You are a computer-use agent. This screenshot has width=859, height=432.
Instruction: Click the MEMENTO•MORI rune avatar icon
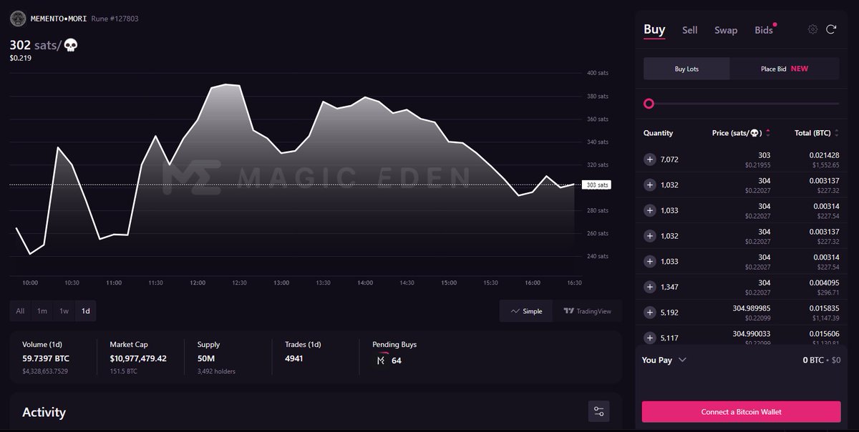coord(17,18)
